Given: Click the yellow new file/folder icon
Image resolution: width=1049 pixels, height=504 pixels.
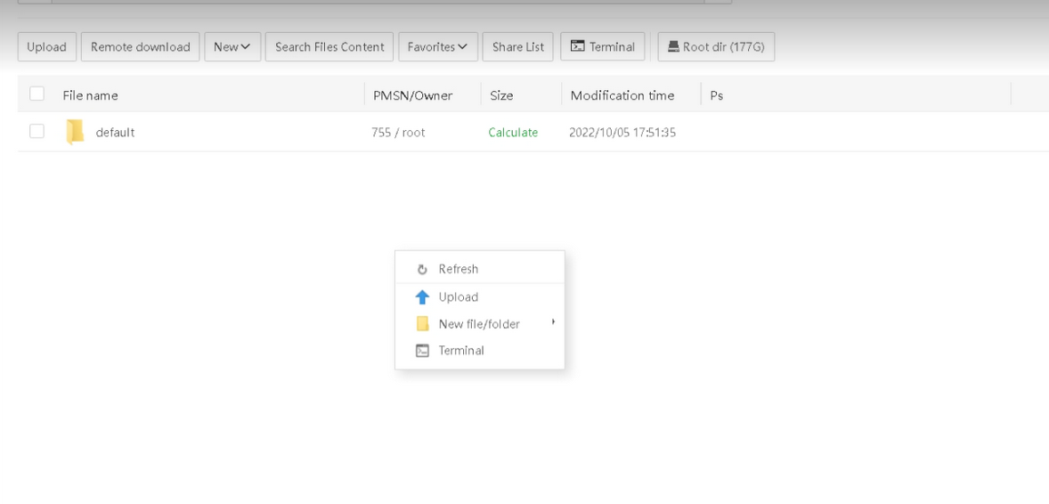Looking at the screenshot, I should tap(422, 324).
